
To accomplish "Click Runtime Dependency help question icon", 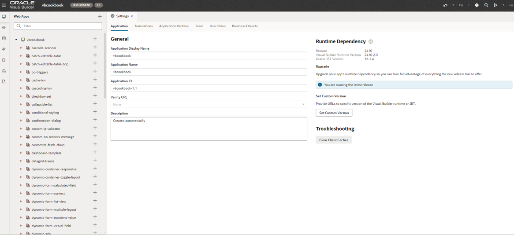I will point(371,42).
